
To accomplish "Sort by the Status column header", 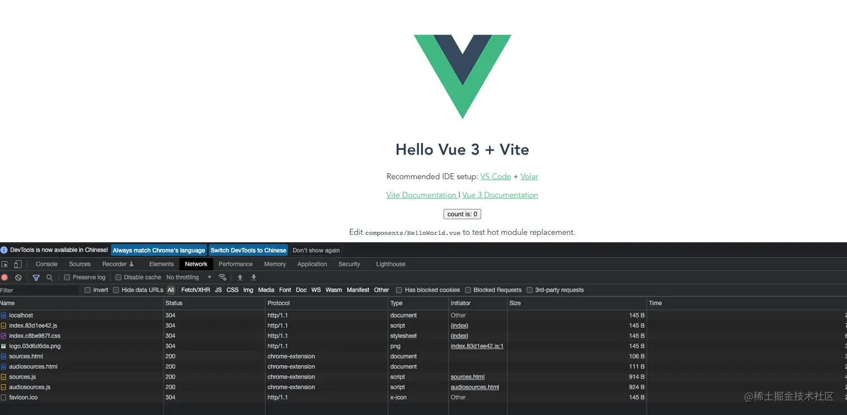I will point(215,303).
